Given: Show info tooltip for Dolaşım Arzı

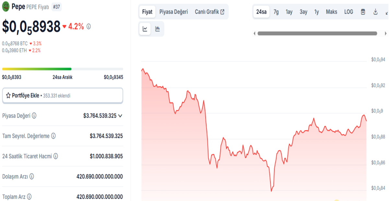Looking at the screenshot, I should pyautogui.click(x=31, y=177).
